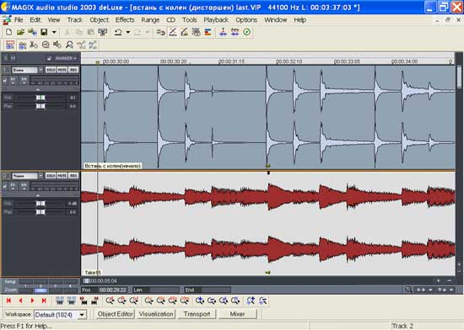Open track 1 FX dropdown button

pyautogui.click(x=13, y=80)
